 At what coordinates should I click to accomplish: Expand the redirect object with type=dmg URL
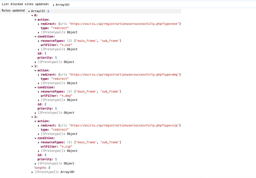click(39, 75)
